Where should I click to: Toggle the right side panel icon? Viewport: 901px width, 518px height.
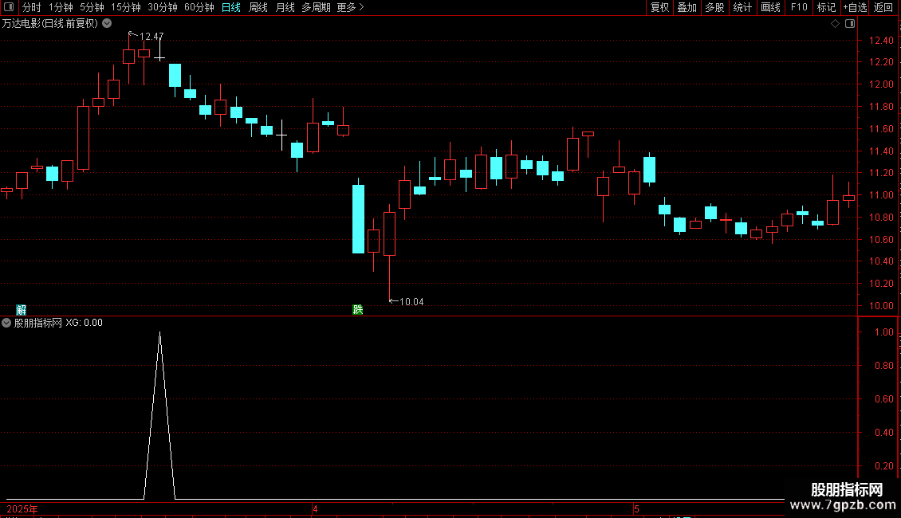coord(850,24)
